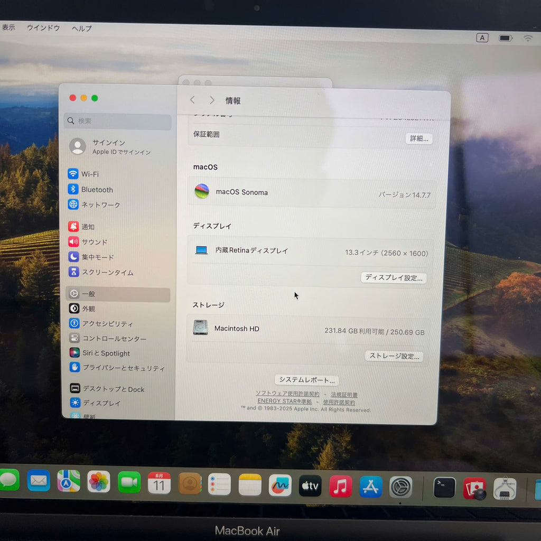Launch Notes from the Dock

250,485
